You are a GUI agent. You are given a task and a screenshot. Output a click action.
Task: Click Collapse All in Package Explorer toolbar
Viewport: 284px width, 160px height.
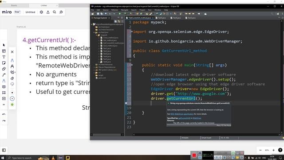point(115,21)
